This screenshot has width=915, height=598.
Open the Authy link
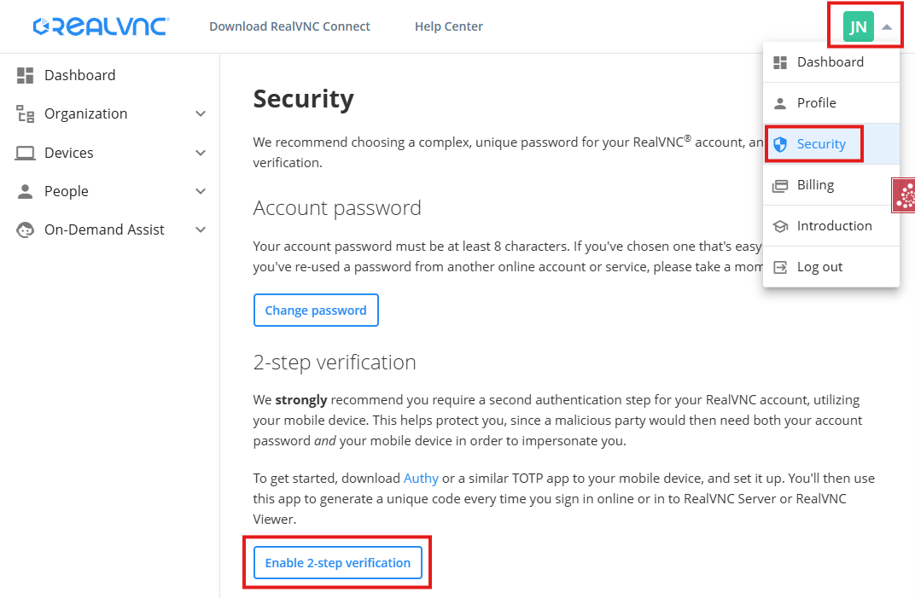point(421,479)
